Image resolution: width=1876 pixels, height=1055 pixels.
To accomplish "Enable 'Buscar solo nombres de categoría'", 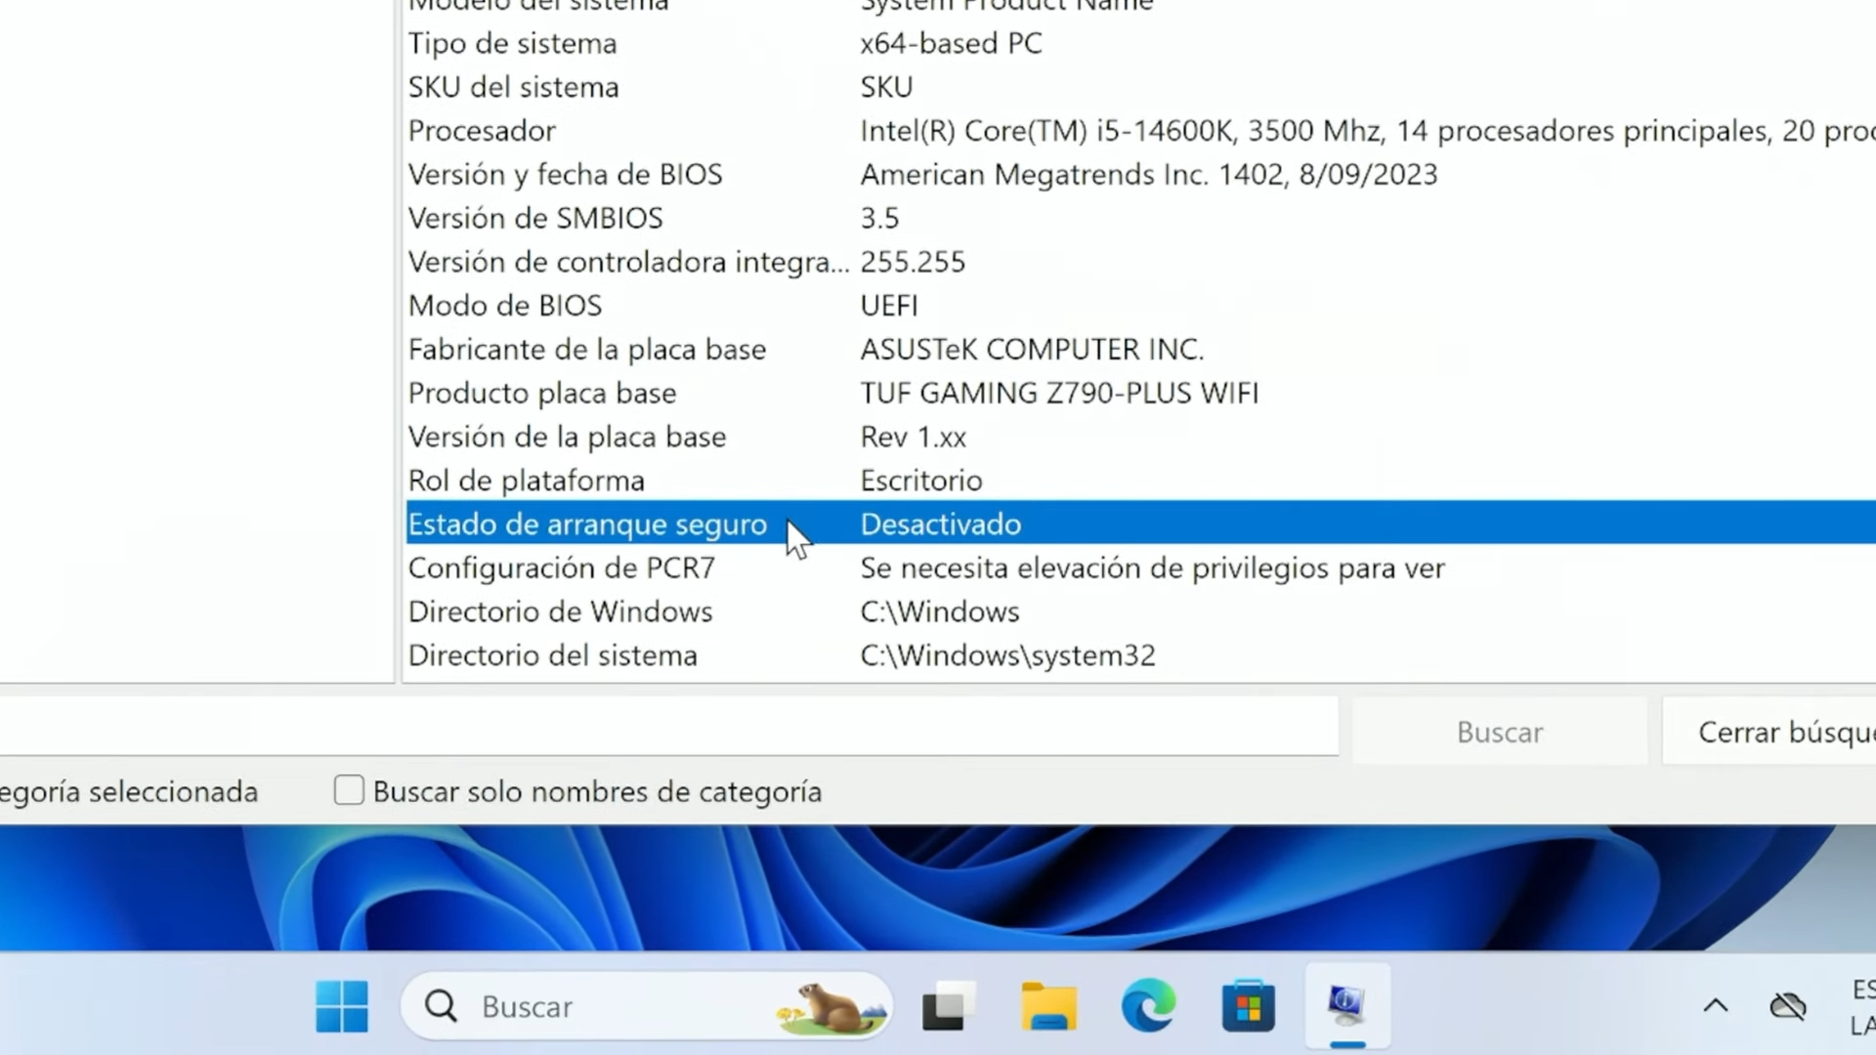I will 349,789.
